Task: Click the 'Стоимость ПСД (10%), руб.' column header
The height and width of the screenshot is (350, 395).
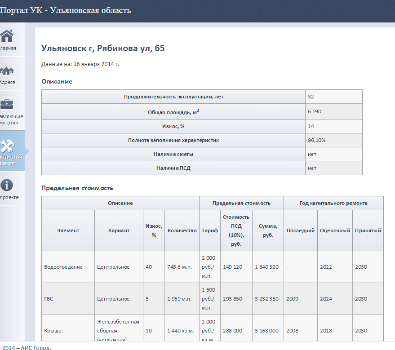Action: [x=236, y=230]
